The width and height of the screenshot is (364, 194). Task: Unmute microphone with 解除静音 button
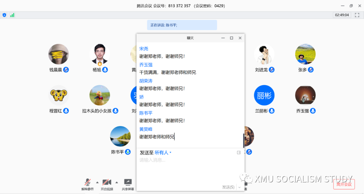pos(87,182)
